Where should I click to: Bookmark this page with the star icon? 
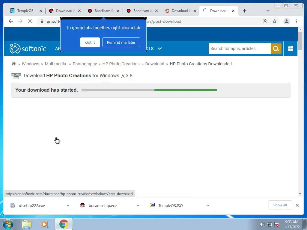[x=275, y=21]
